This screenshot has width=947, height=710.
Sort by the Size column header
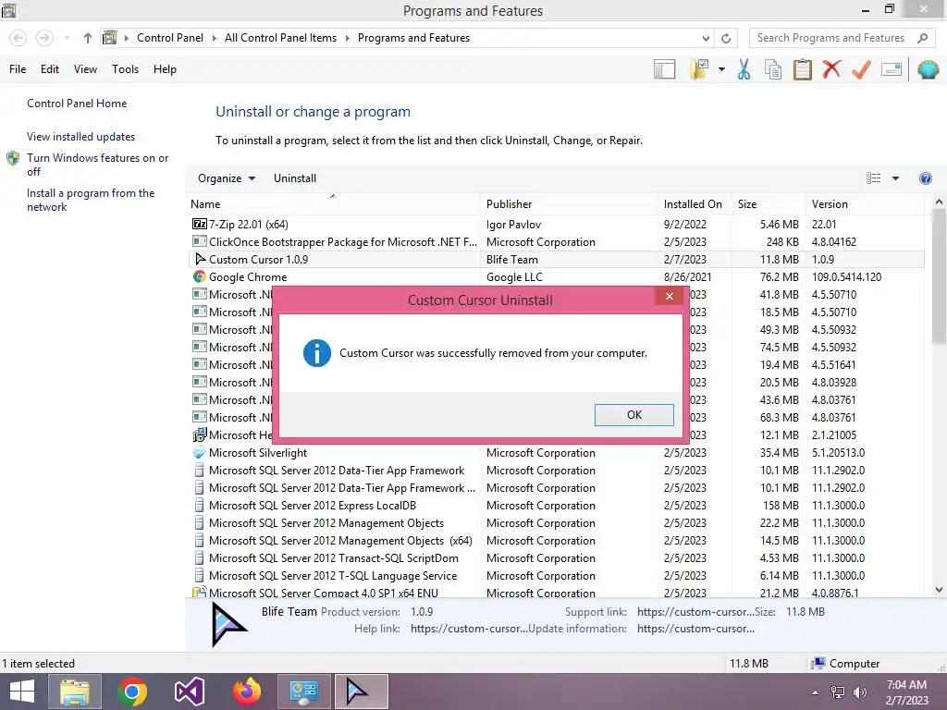pos(769,204)
